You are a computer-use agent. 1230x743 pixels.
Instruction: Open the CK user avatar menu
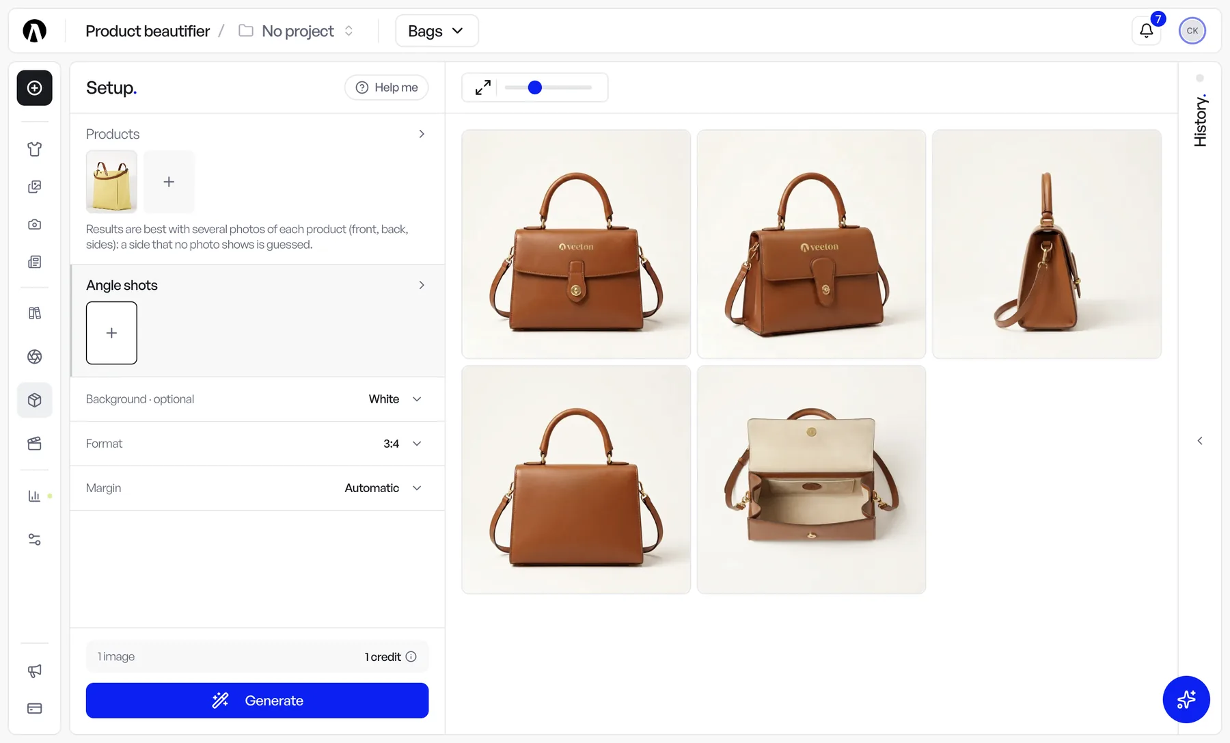(x=1192, y=31)
